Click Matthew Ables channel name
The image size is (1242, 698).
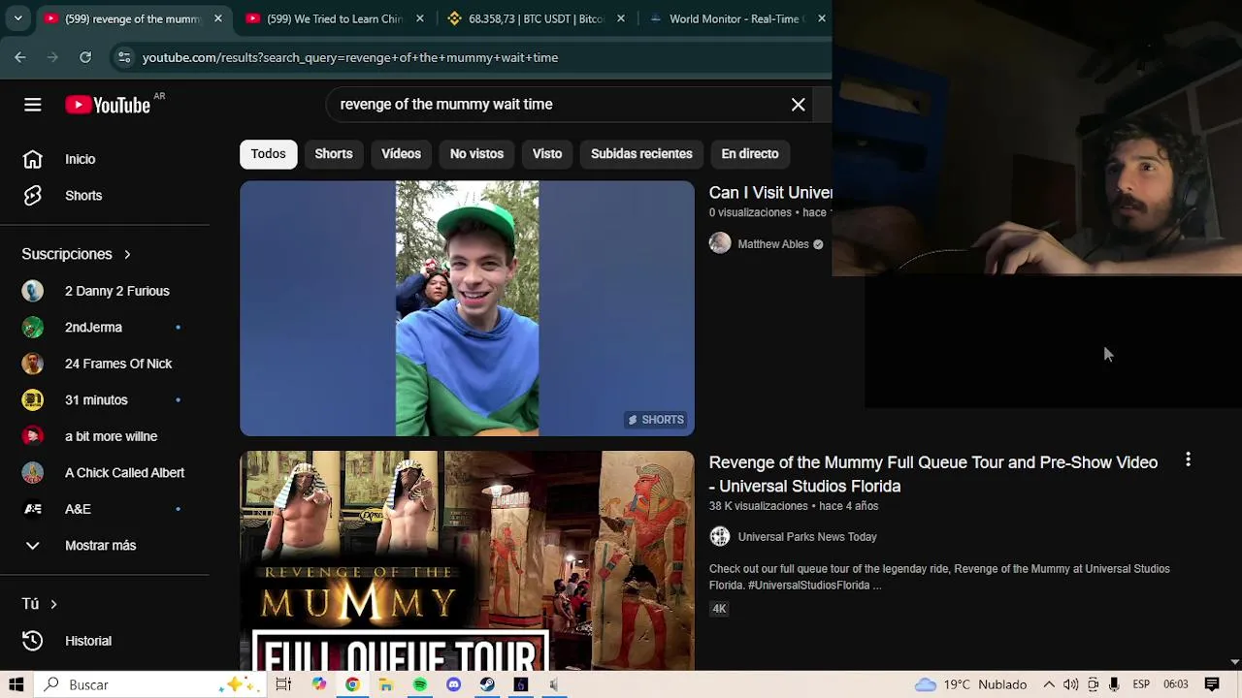click(x=773, y=244)
